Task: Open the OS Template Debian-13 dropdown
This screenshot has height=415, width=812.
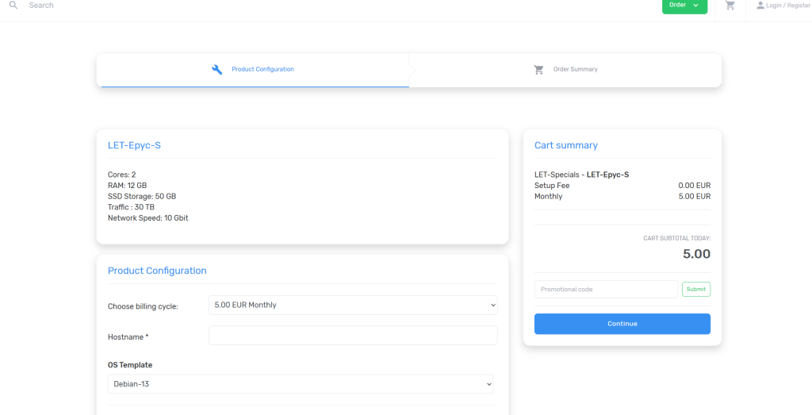Action: [301, 384]
